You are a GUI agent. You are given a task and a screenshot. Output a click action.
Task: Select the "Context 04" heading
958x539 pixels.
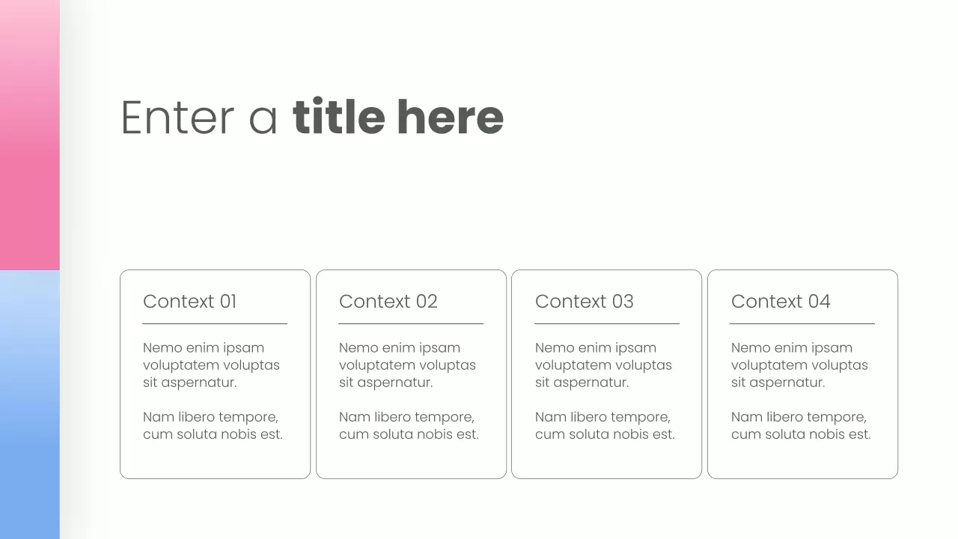pyautogui.click(x=780, y=302)
